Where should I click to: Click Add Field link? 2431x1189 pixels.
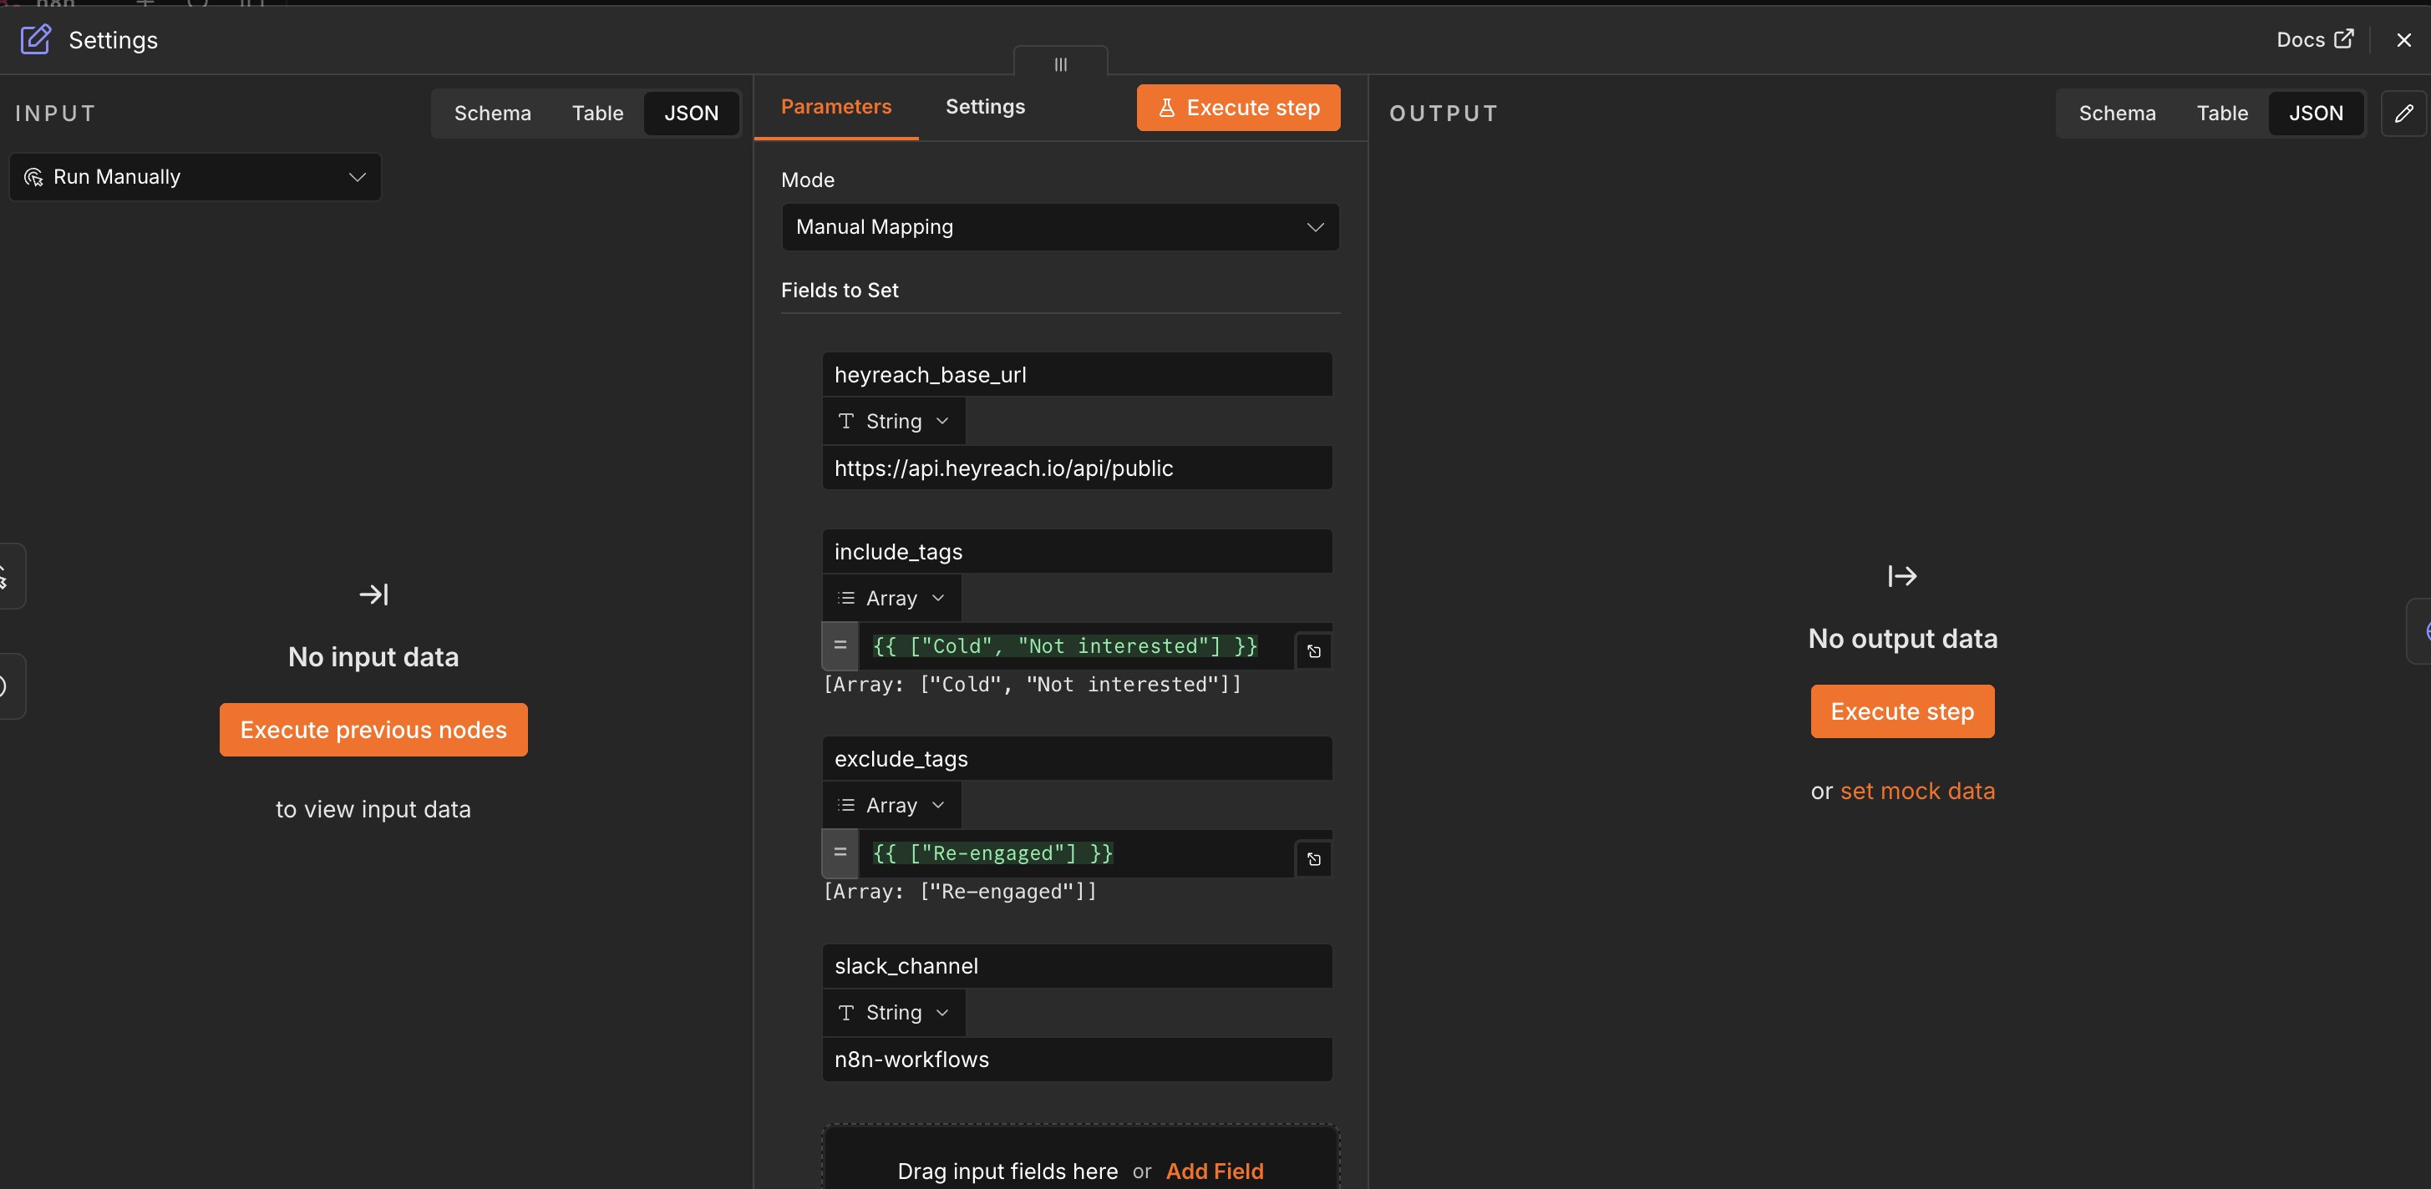point(1214,1171)
